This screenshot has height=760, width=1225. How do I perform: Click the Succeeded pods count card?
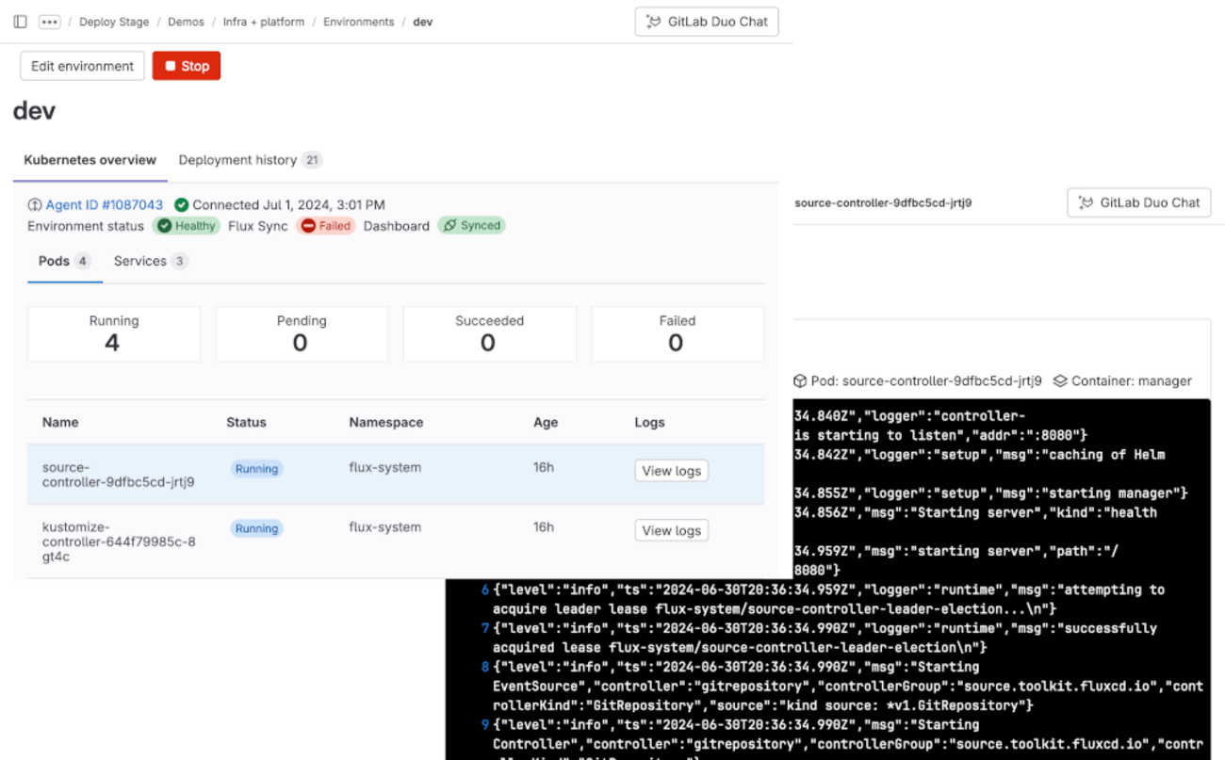(489, 333)
